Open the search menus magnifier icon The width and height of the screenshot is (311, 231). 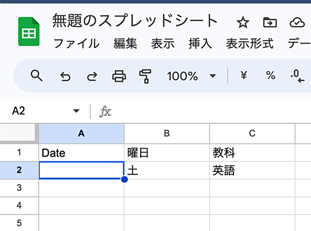click(x=37, y=75)
